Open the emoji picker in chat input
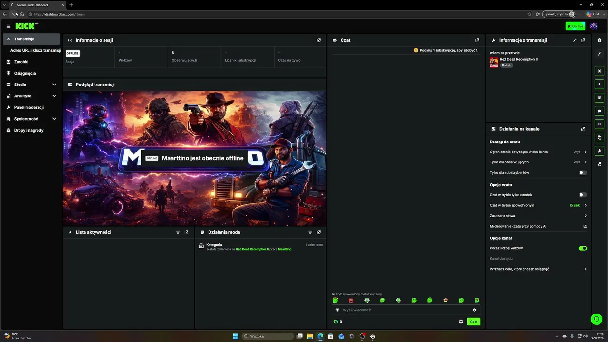Image resolution: width=608 pixels, height=342 pixels. tap(474, 310)
